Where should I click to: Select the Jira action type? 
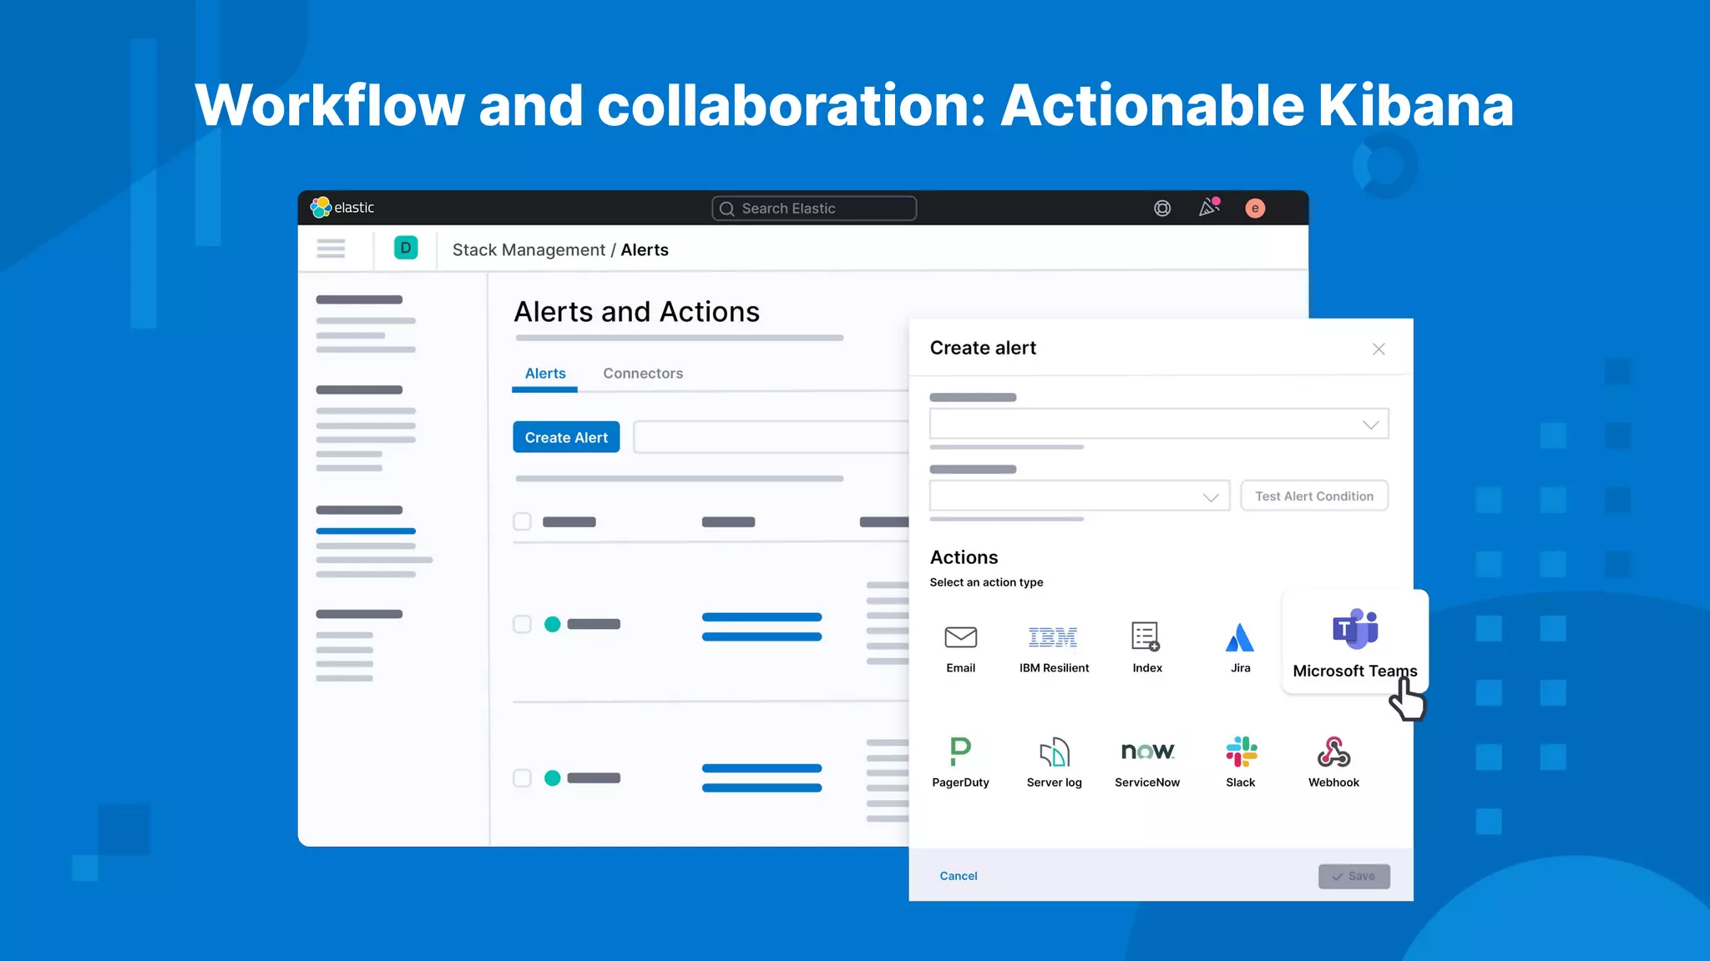1240,649
